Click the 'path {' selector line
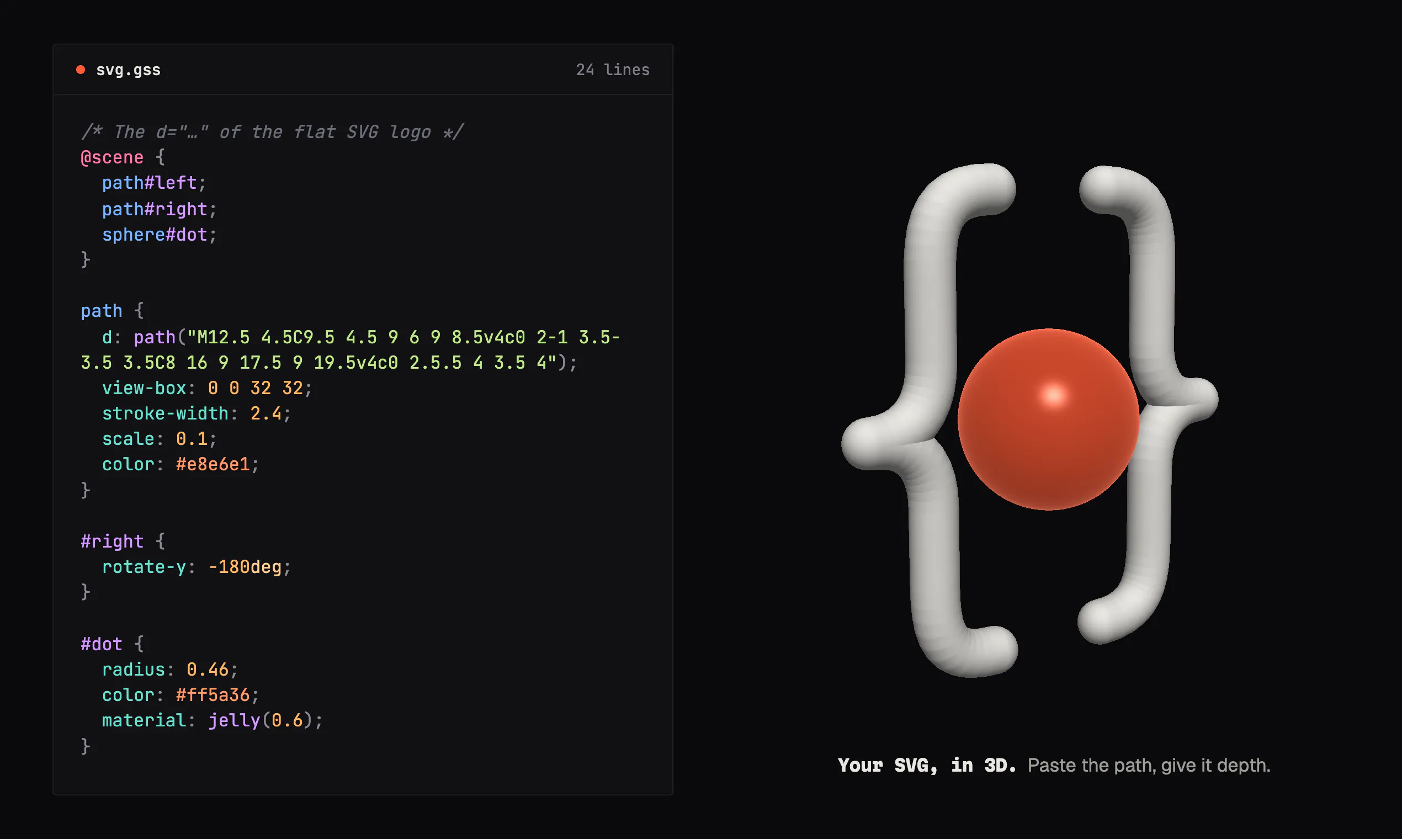 point(113,311)
